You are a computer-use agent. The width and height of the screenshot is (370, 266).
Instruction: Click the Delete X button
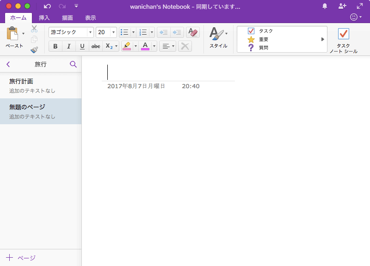point(185,46)
